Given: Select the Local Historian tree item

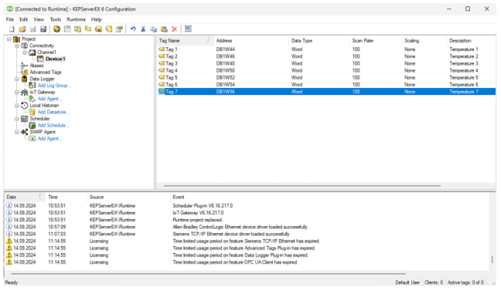Looking at the screenshot, I should tap(44, 105).
